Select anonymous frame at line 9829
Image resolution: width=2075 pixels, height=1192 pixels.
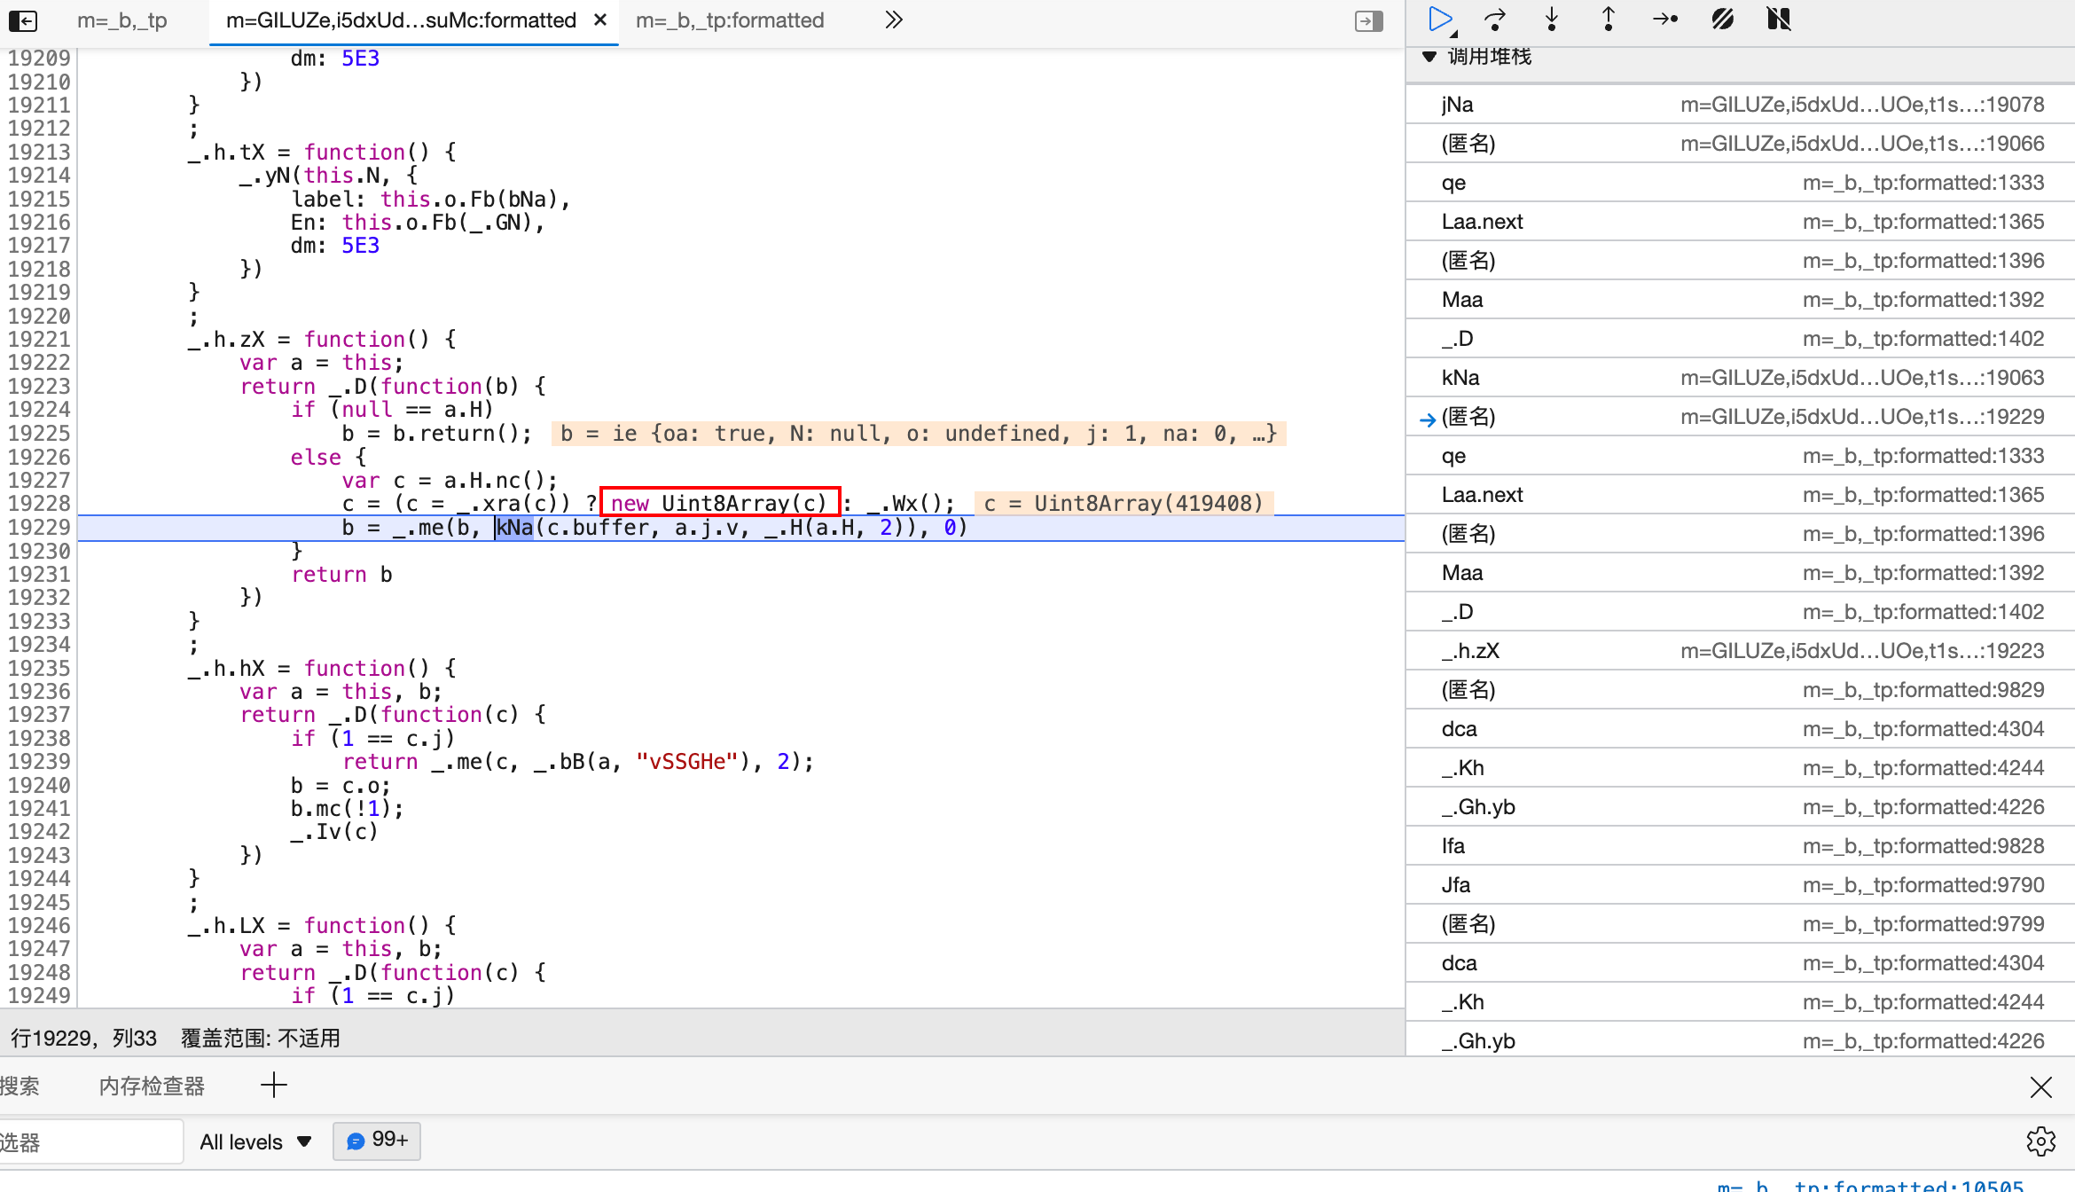click(1740, 690)
